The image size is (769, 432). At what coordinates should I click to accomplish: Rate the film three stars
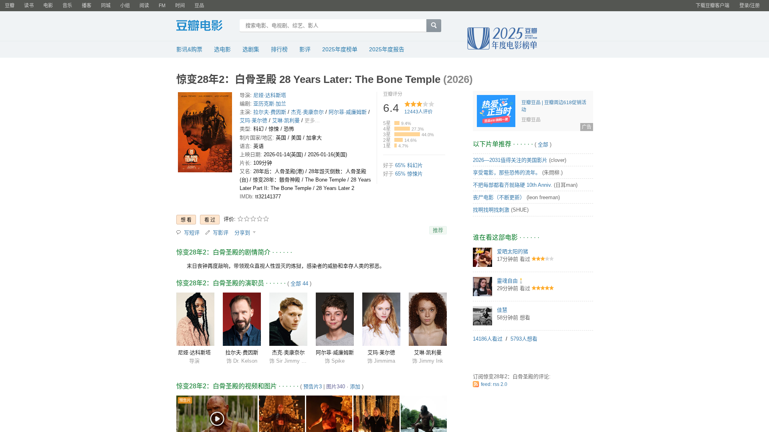coord(253,219)
